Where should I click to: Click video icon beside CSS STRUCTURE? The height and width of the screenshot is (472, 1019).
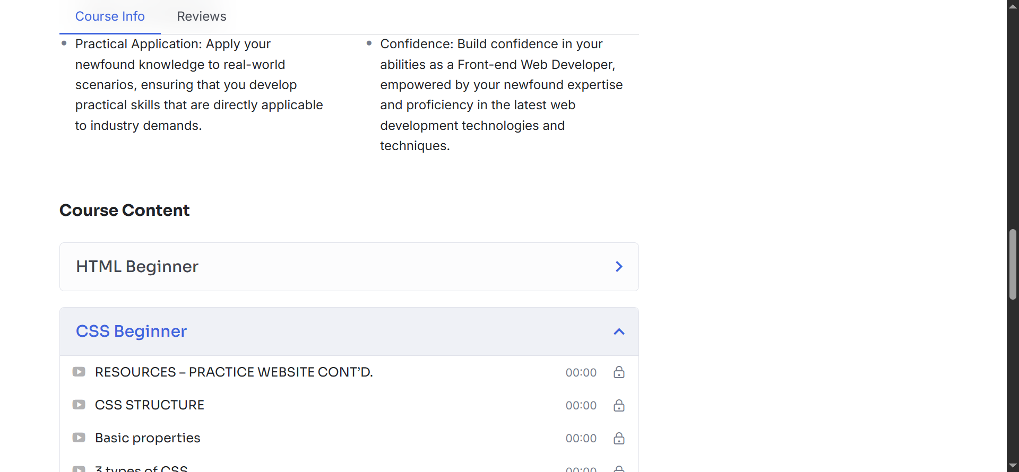79,405
